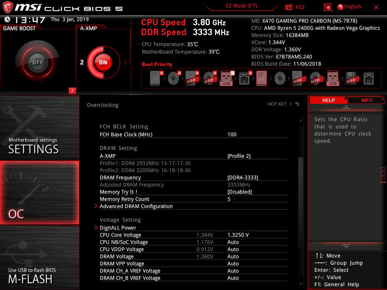Select the UEFI CD/DVD boot device icon
Image resolution: width=387 pixels, height=290 pixels.
174,78
